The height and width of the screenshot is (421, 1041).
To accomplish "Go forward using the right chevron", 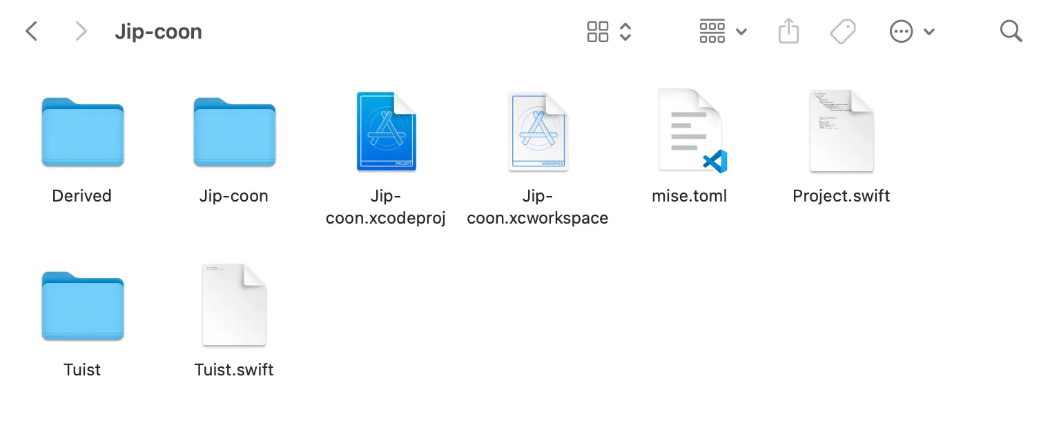I will click(81, 31).
